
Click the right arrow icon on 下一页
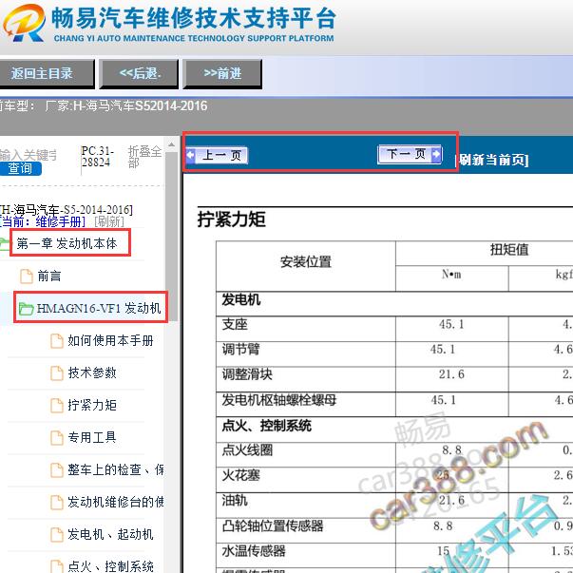[436, 154]
